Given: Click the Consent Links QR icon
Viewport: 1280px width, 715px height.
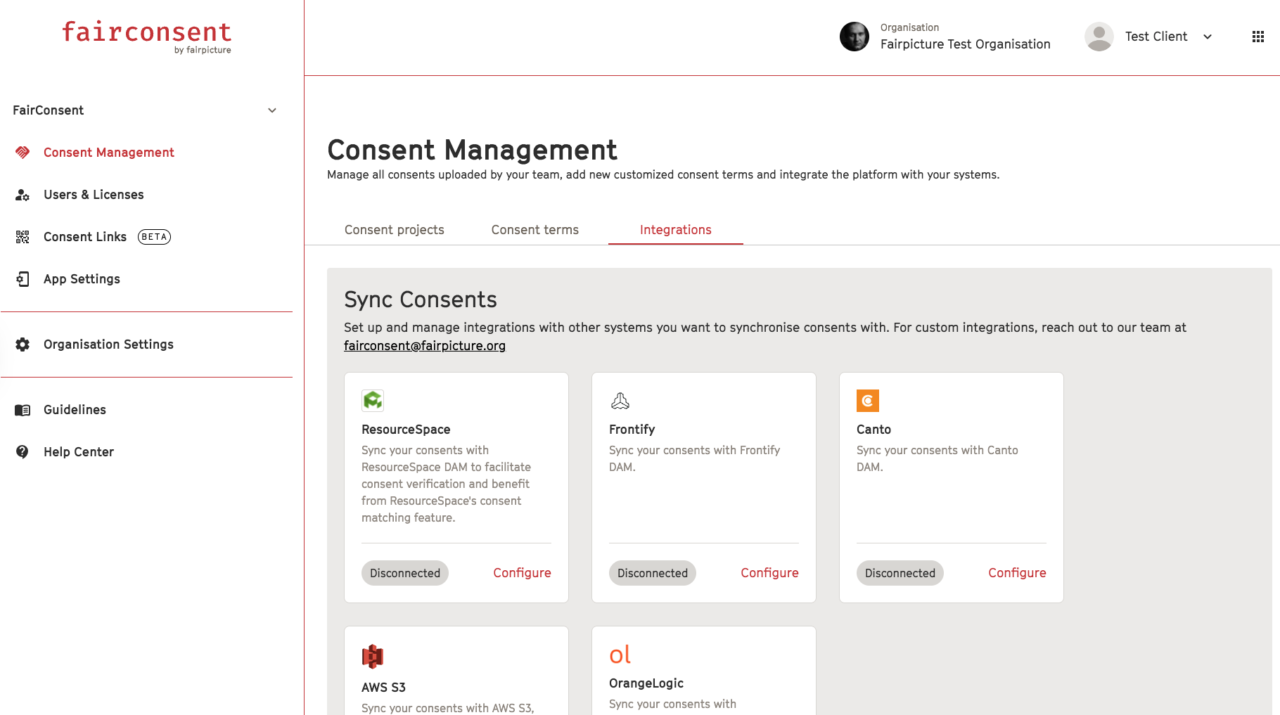Looking at the screenshot, I should pyautogui.click(x=23, y=237).
